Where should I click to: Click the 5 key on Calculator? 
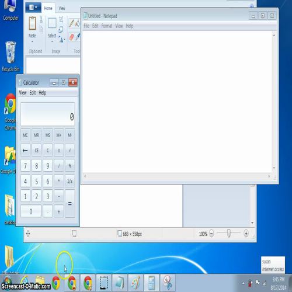point(36,181)
